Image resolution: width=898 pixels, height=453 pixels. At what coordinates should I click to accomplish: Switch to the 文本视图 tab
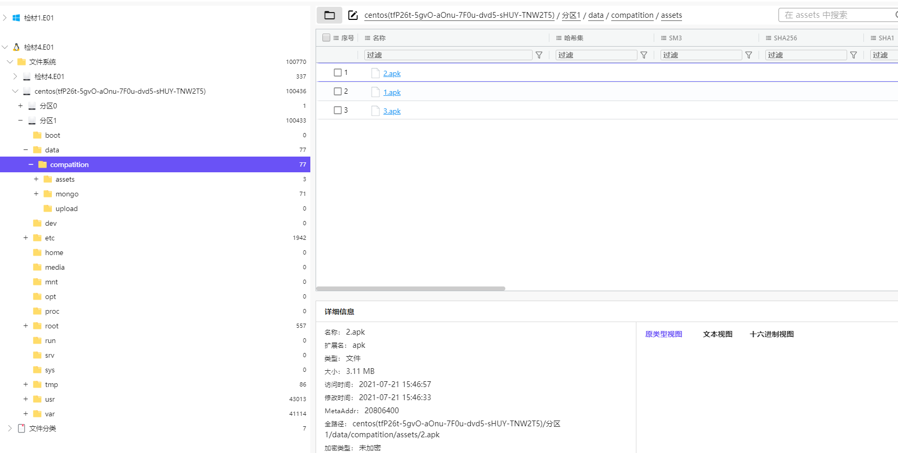717,334
